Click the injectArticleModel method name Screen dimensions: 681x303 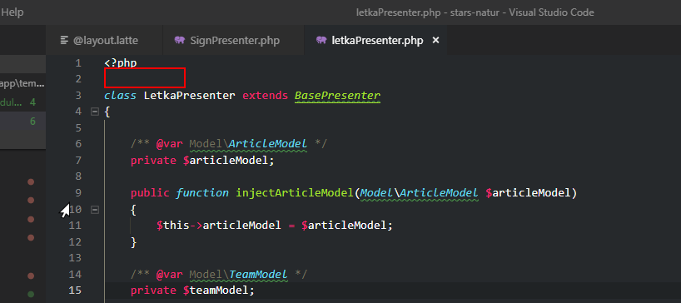pyautogui.click(x=295, y=193)
